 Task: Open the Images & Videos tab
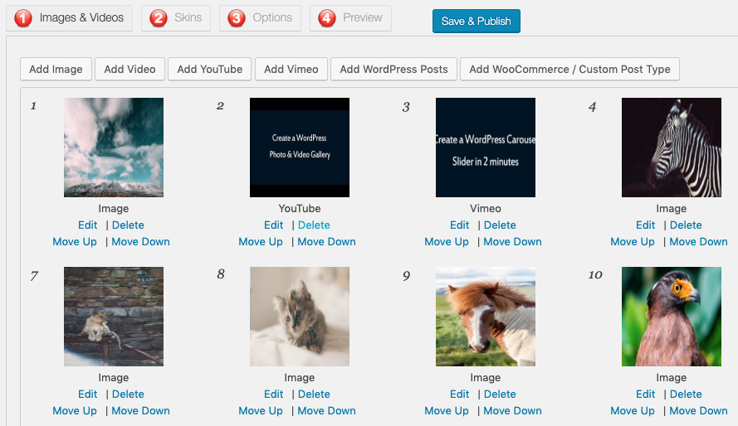pyautogui.click(x=69, y=18)
